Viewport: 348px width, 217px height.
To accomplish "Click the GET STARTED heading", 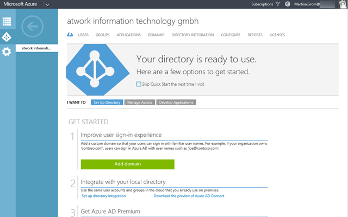I will (88, 122).
